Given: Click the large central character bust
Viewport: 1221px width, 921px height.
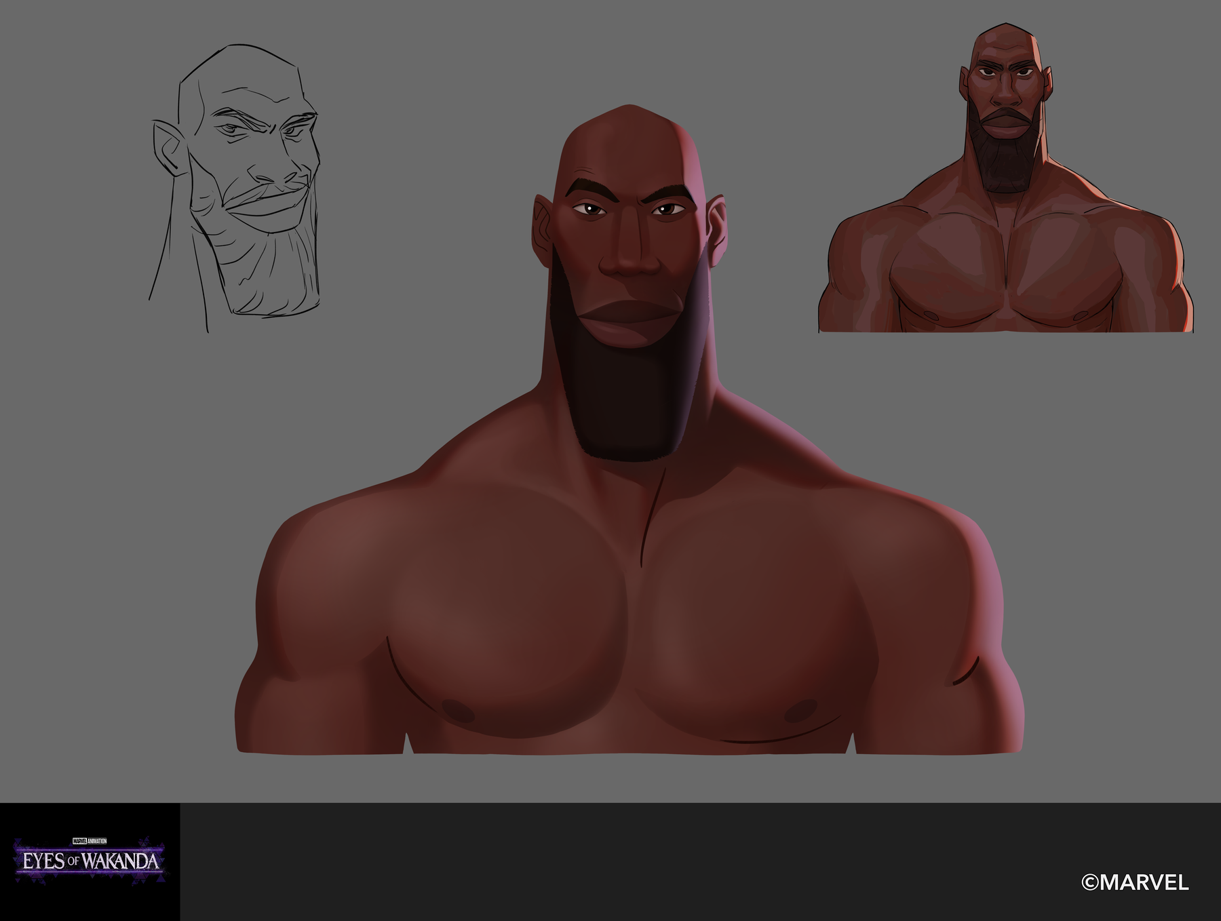Looking at the screenshot, I should 629,429.
